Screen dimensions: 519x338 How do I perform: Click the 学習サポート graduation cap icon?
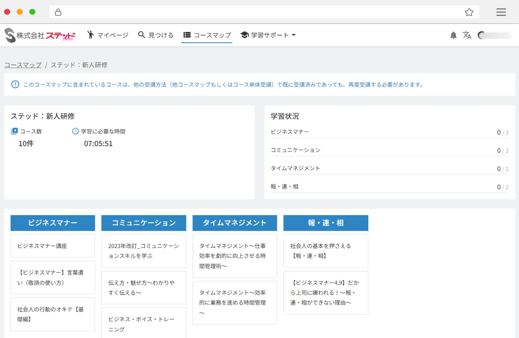[245, 35]
